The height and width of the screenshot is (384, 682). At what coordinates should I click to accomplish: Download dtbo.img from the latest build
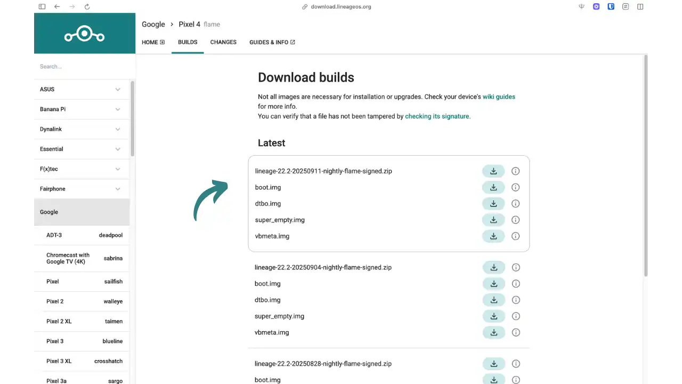point(493,203)
